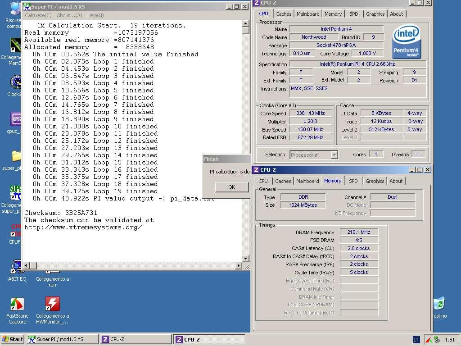Open the HWMonitor shortcut icon on desktop
This screenshot has height=346, width=461.
(52, 304)
